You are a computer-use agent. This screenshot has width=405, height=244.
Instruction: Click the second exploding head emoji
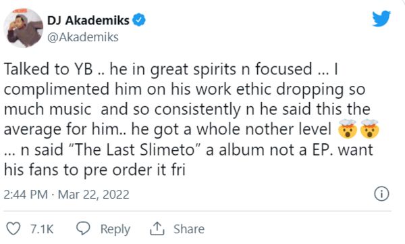coord(369,128)
